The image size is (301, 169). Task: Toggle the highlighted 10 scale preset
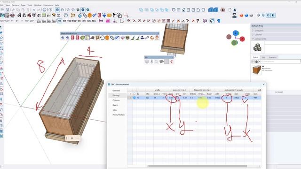point(60,21)
